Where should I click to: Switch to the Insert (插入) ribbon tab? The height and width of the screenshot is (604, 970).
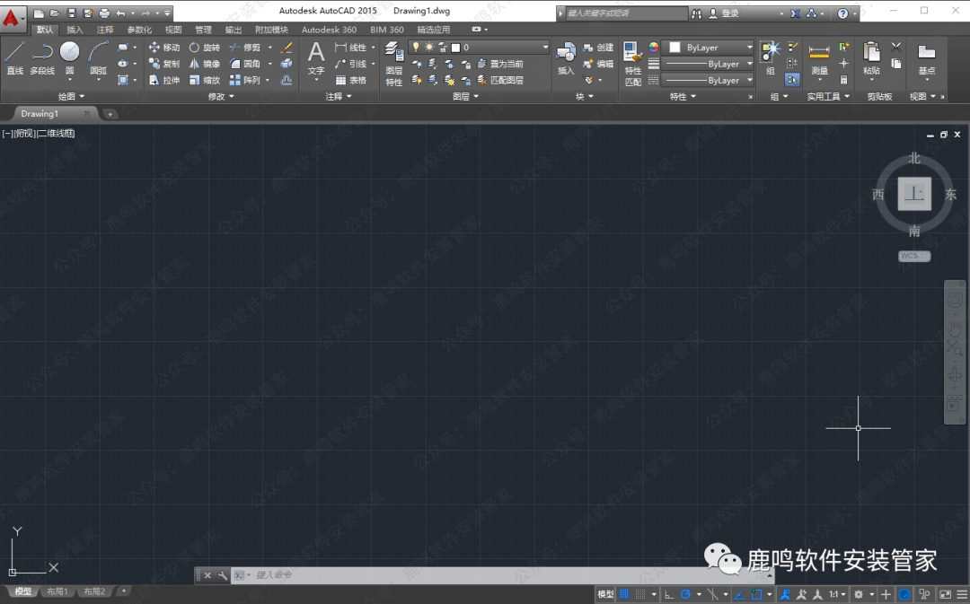click(75, 30)
